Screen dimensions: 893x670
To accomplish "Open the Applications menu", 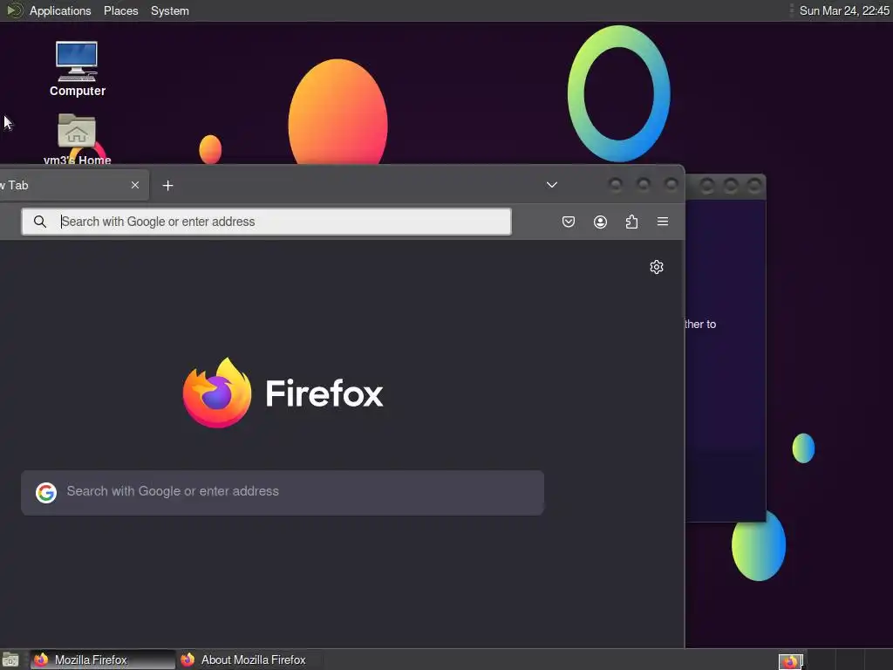I will pyautogui.click(x=60, y=10).
